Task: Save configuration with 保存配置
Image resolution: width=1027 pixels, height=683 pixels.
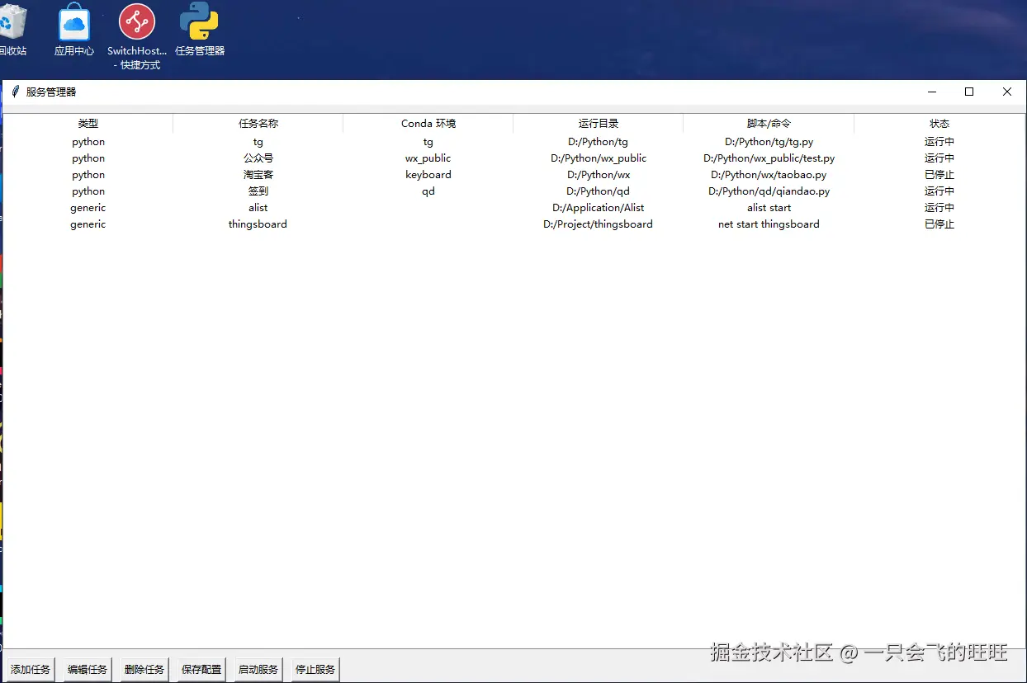Action: coord(198,669)
